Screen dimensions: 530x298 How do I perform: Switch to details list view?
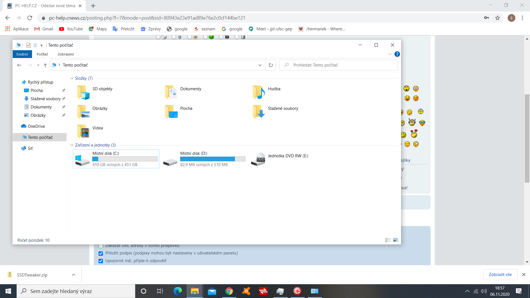[x=388, y=240]
